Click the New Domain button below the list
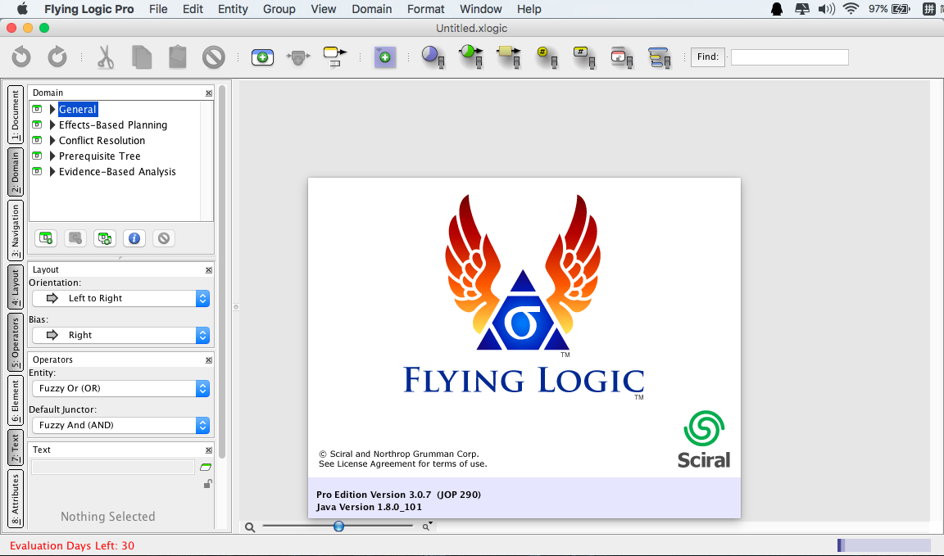The height and width of the screenshot is (556, 944). [46, 238]
